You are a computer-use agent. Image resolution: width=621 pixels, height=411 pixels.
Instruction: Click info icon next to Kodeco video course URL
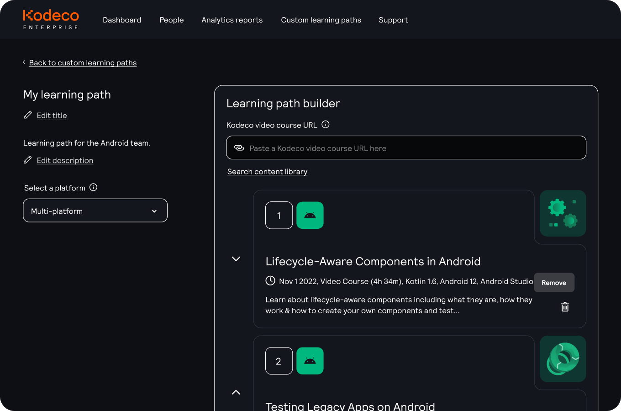(x=326, y=125)
